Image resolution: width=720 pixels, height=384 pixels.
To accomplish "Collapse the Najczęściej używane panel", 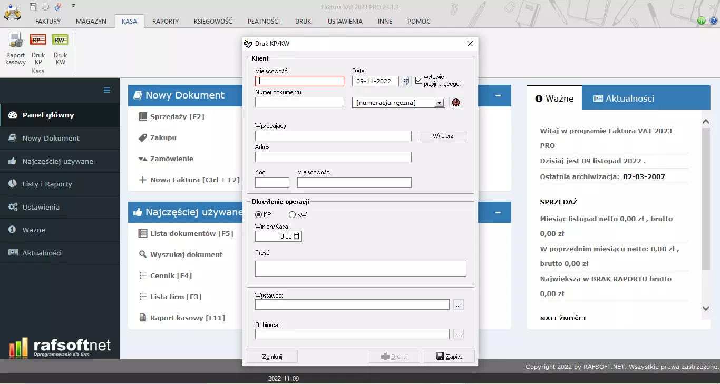I will [498, 212].
